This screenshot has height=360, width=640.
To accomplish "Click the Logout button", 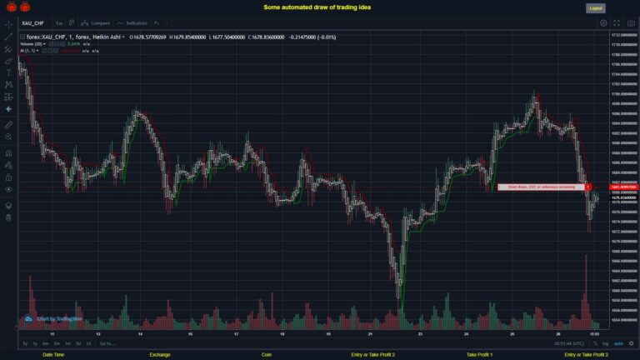I will click(x=596, y=8).
